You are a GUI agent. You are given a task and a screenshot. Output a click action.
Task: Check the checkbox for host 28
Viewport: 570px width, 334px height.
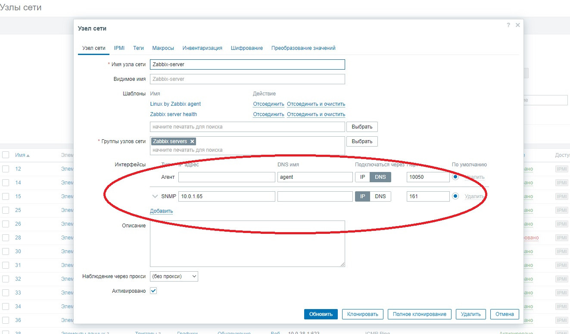(6, 238)
